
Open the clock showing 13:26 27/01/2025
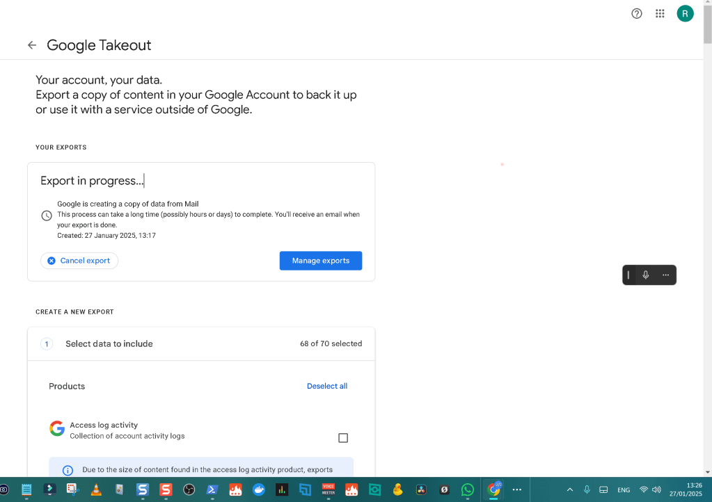686,489
